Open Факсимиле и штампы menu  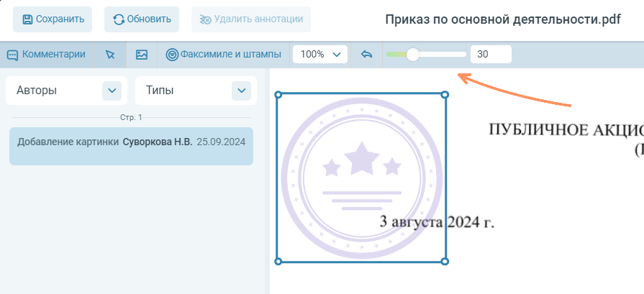[x=223, y=54]
